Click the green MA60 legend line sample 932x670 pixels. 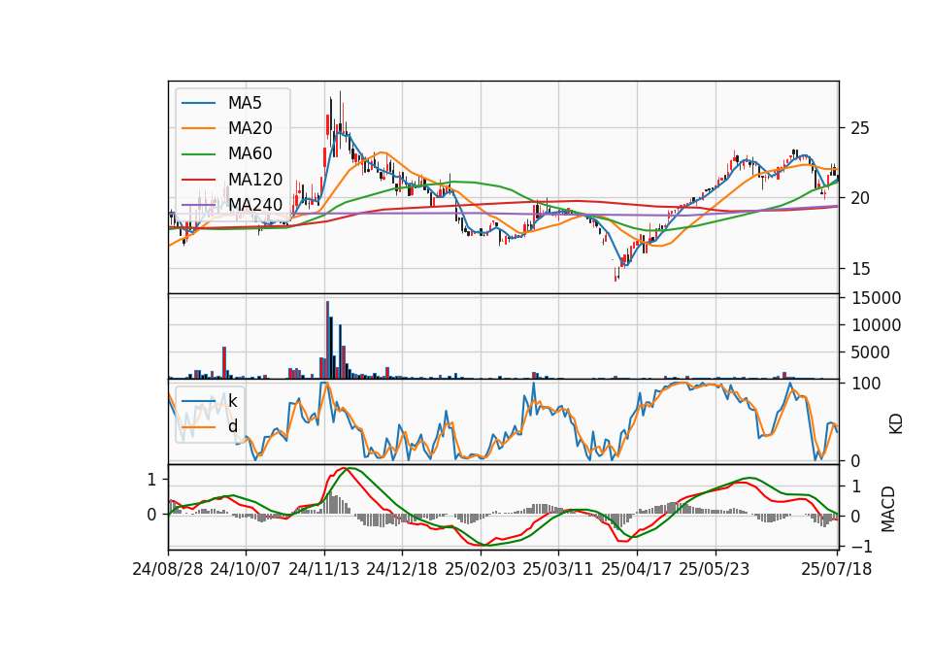[198, 154]
